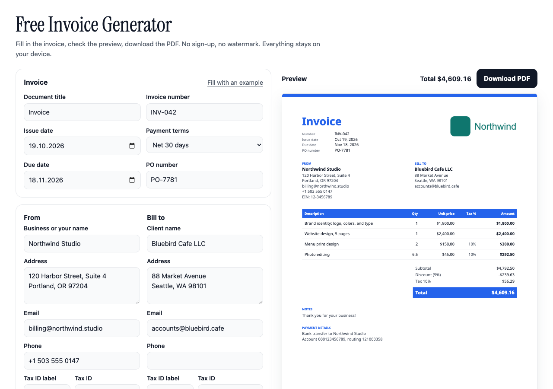Click the 'Photo editing' line item
This screenshot has width=553, height=389.
(410, 255)
